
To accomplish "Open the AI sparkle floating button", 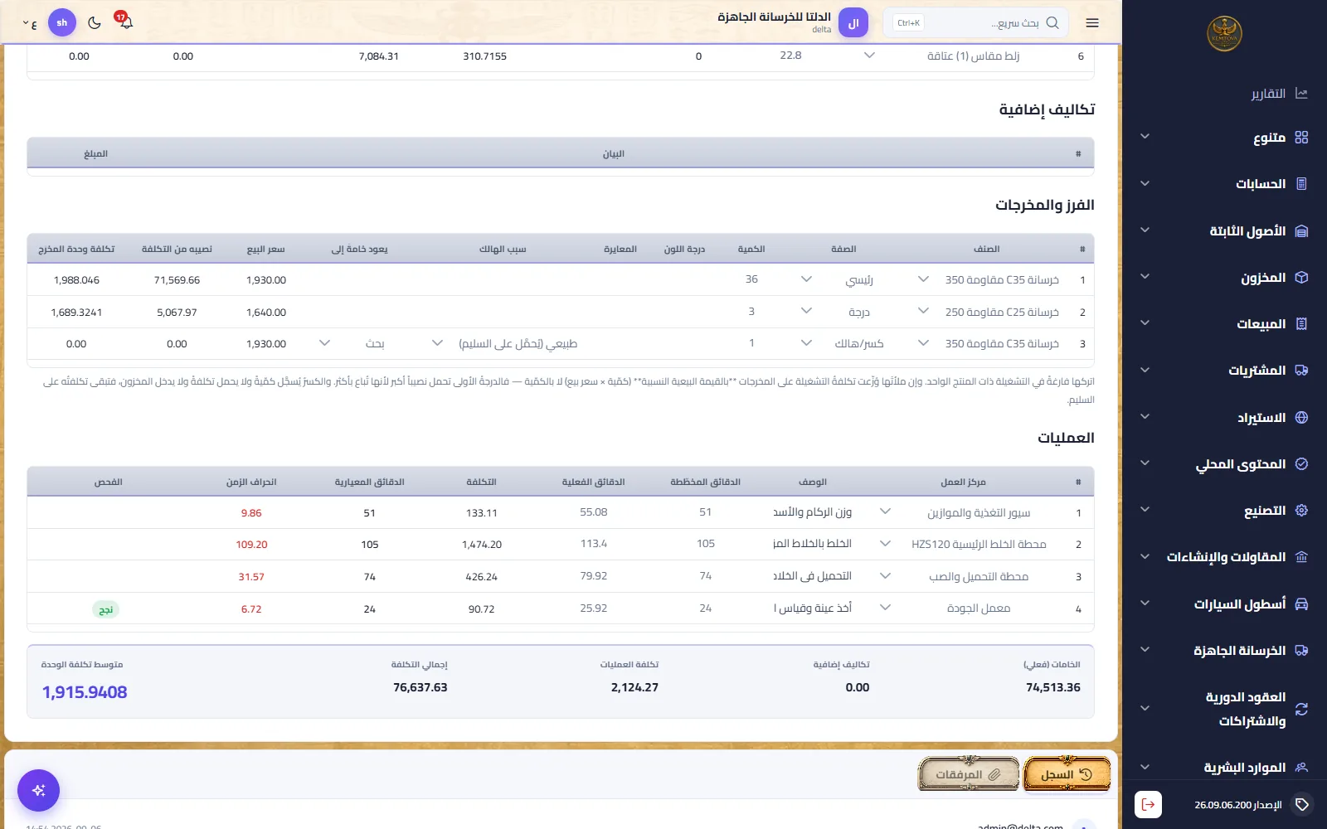I will tap(38, 790).
